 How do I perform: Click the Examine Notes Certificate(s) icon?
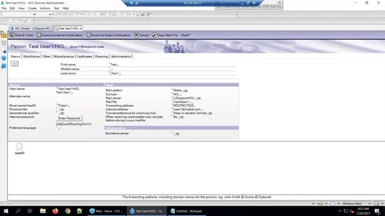[88, 35]
